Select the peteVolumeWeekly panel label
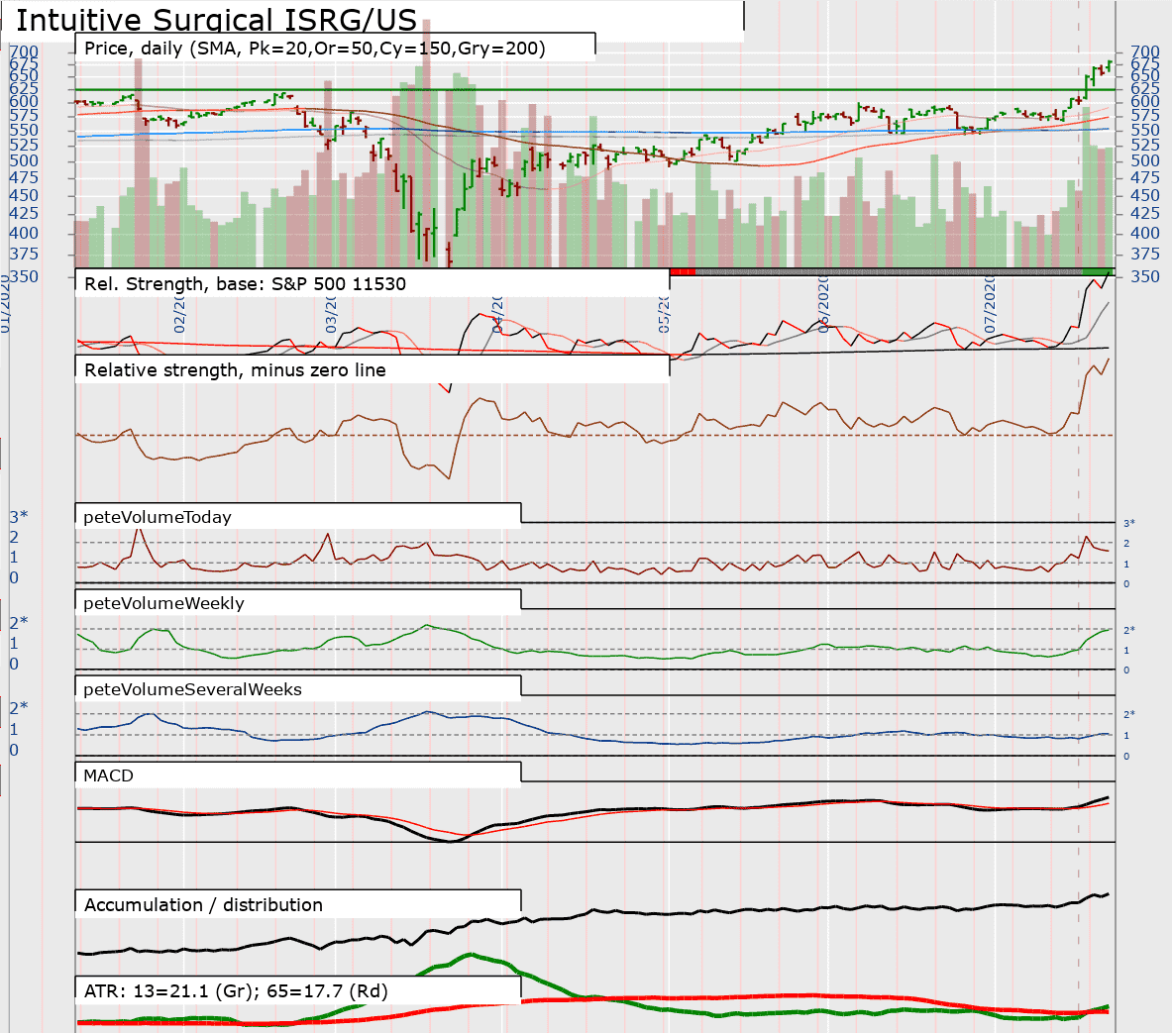This screenshot has width=1172, height=1033. point(163,603)
